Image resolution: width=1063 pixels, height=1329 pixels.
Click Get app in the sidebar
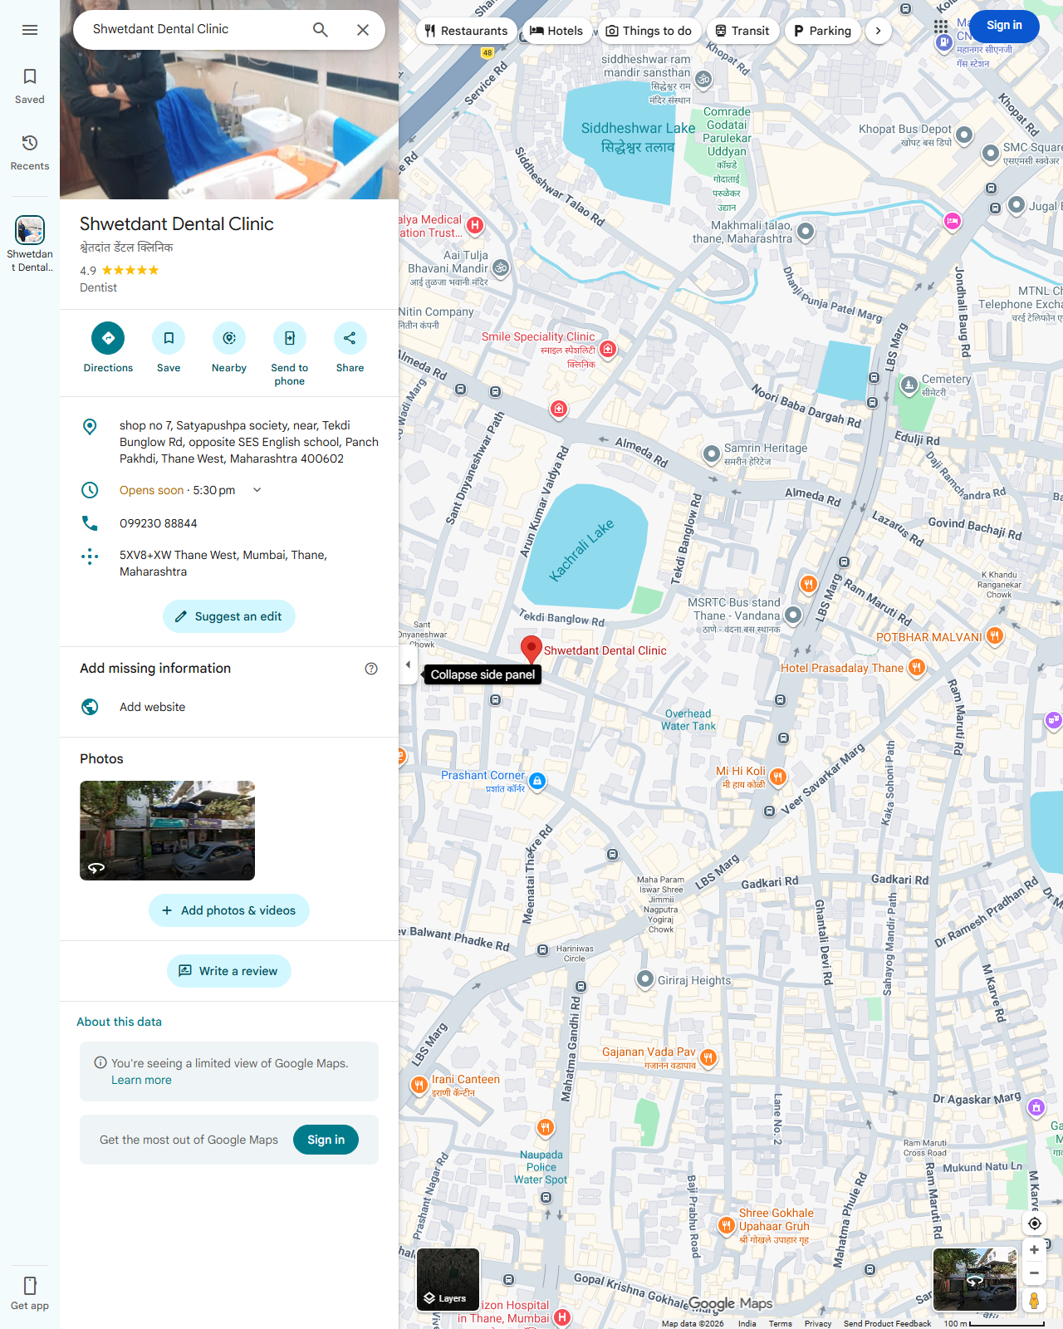(x=30, y=1293)
